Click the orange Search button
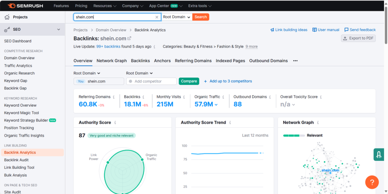The image size is (388, 194). 201,17
